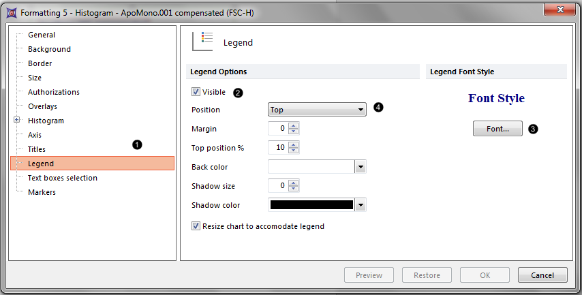Screen dimensions: 582x295
Task: Expand the Histogram tree node
Action: click(16, 121)
